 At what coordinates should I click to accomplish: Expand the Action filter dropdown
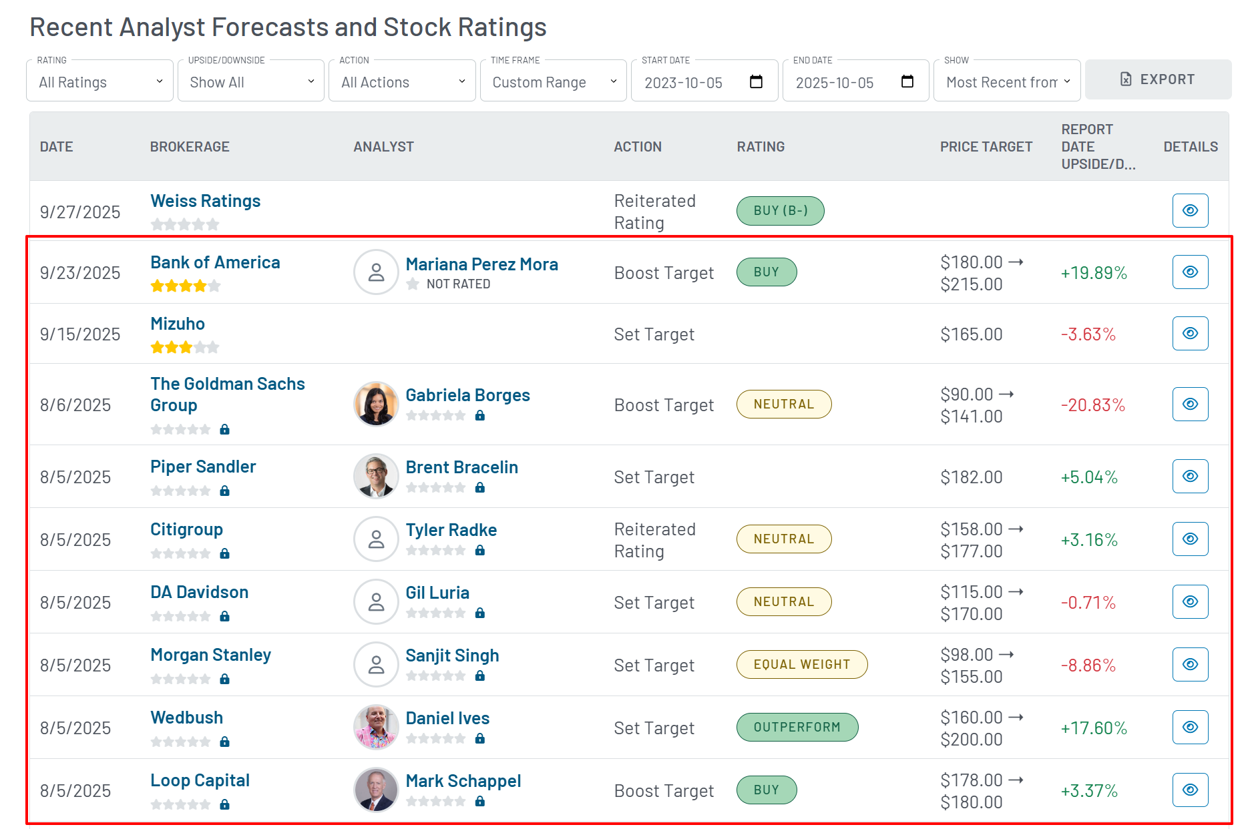(402, 81)
